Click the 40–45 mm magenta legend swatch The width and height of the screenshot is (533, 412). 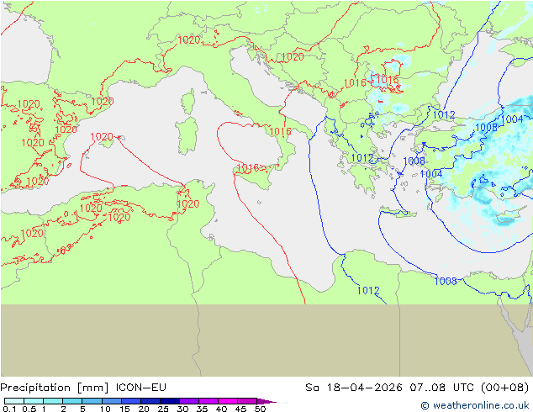tap(228, 401)
